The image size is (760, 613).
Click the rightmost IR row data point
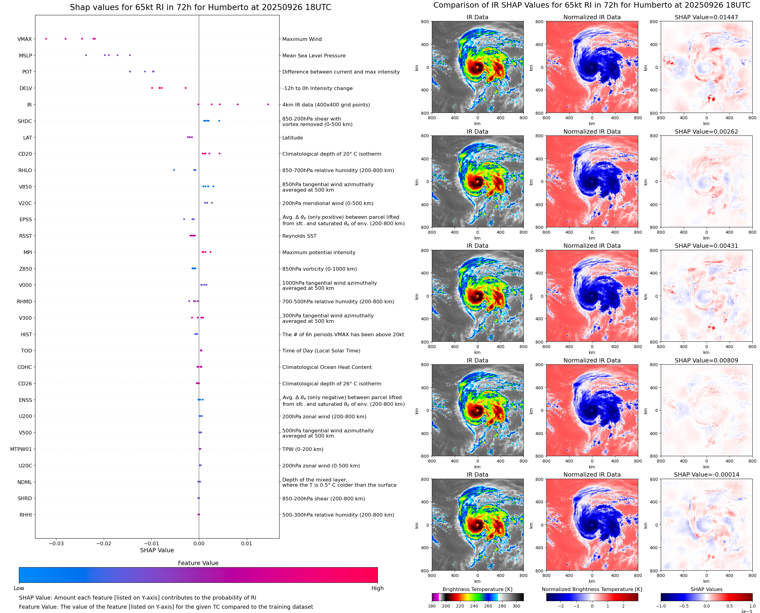268,104
